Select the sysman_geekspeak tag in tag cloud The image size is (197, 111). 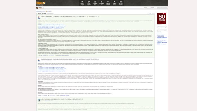click(162, 43)
